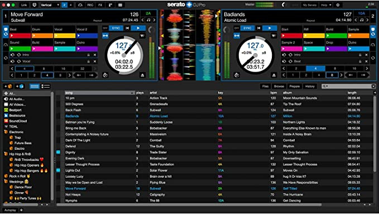Viewport: 379px width, 214px height.
Task: Click the library search field
Action: point(348,86)
